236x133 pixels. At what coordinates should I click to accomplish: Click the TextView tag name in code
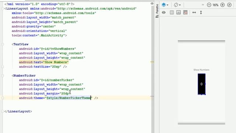pyautogui.click(x=21, y=44)
